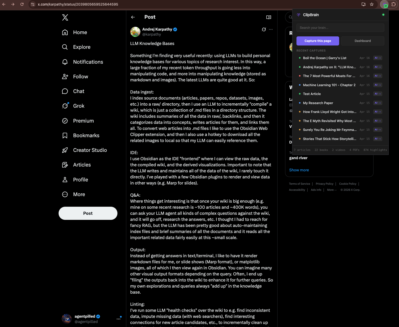Open the Bookmarks sidebar item
Image resolution: width=399 pixels, height=327 pixels.
tap(81, 135)
